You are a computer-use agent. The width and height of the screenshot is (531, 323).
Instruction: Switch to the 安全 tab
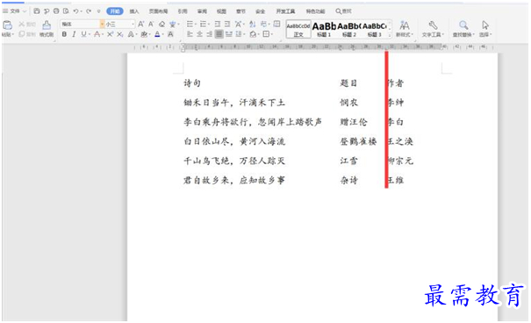click(x=260, y=11)
